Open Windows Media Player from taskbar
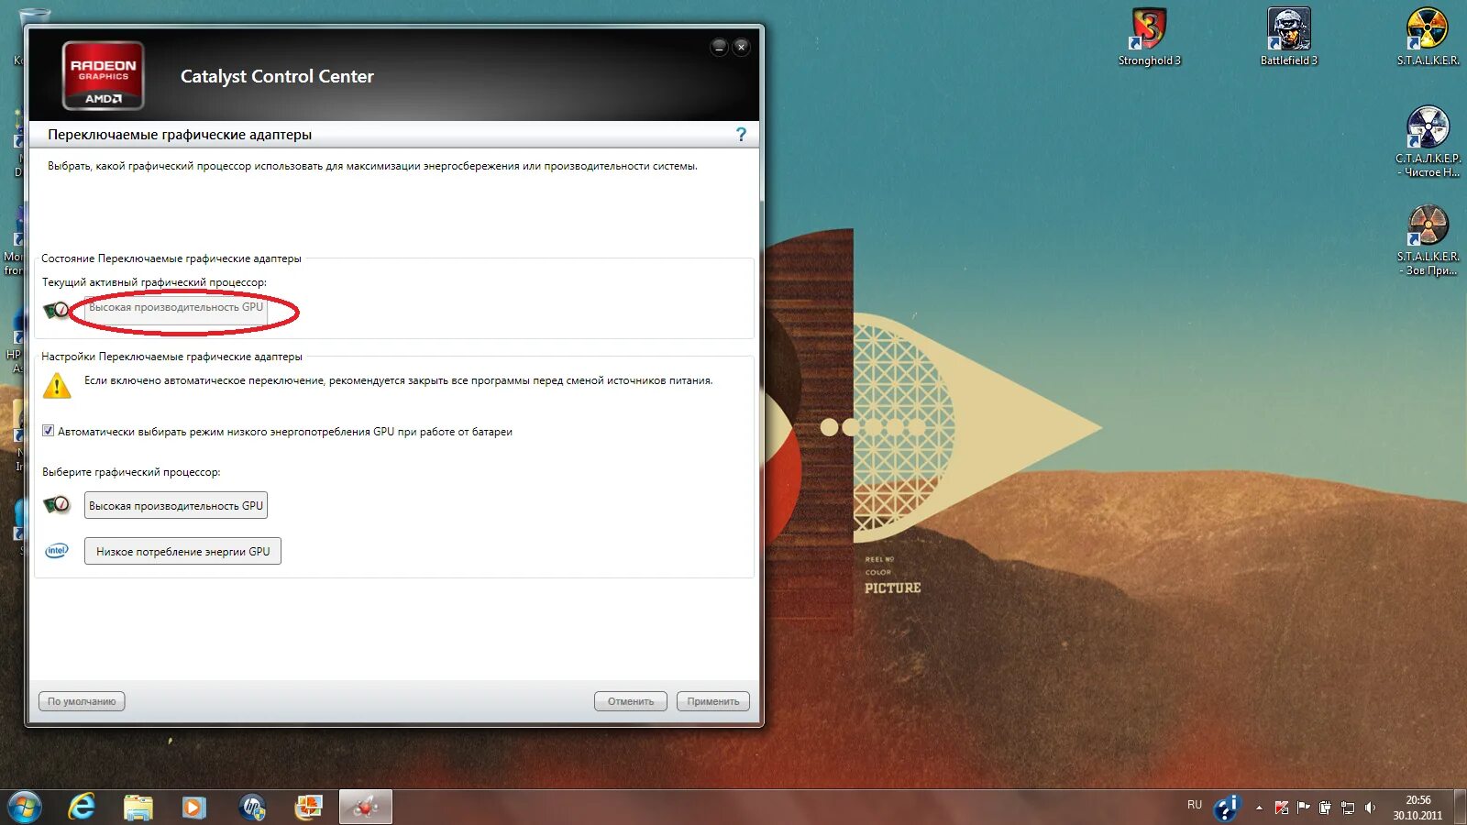1467x825 pixels. click(194, 808)
